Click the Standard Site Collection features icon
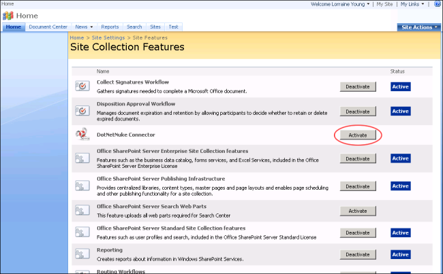This screenshot has width=443, height=274. tap(82, 232)
